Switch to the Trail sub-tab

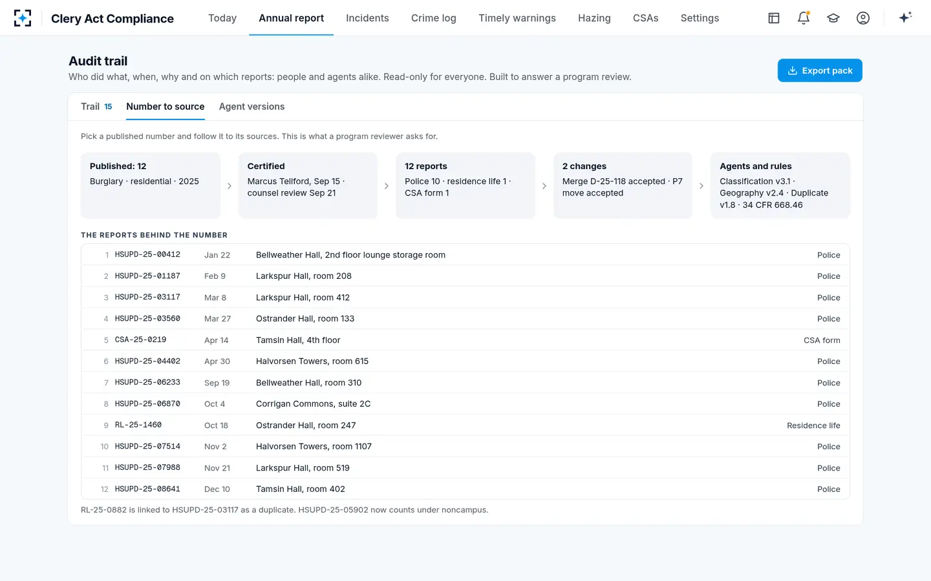pyautogui.click(x=96, y=107)
